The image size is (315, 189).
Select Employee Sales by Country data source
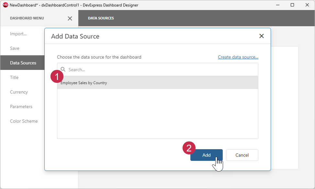[157, 83]
